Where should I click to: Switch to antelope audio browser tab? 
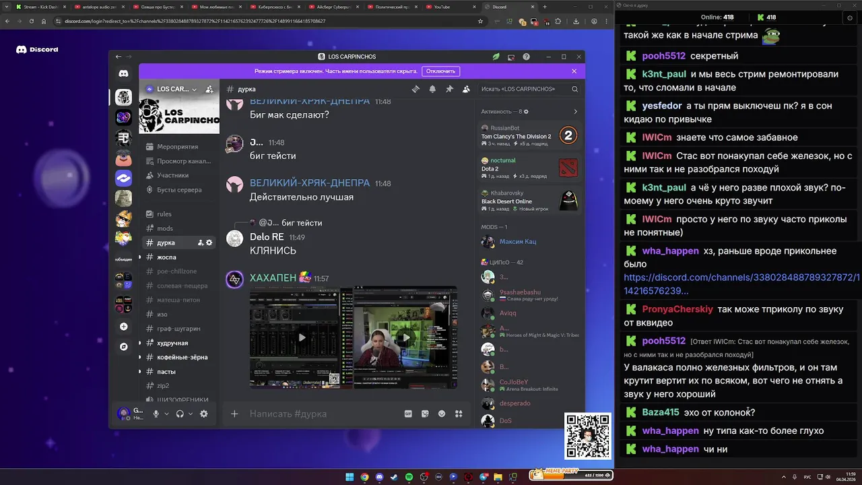click(98, 7)
